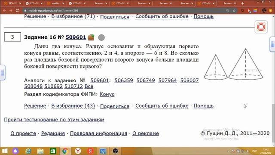Screen dimensions: 275x155
Task: Click the rainbow-colored browser extension icon
Action: [x=255, y=10]
